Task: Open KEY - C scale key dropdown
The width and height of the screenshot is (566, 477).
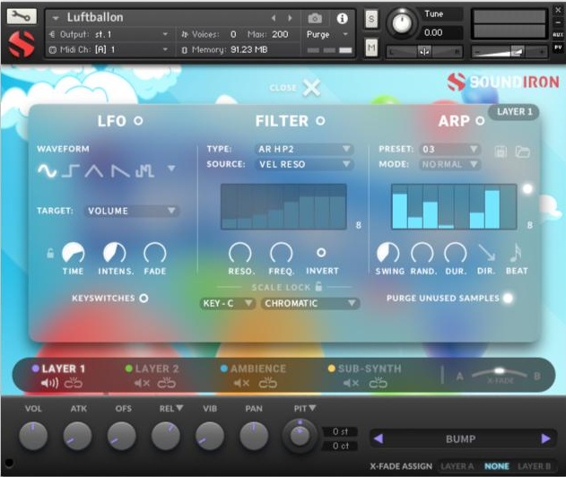Action: pyautogui.click(x=228, y=303)
